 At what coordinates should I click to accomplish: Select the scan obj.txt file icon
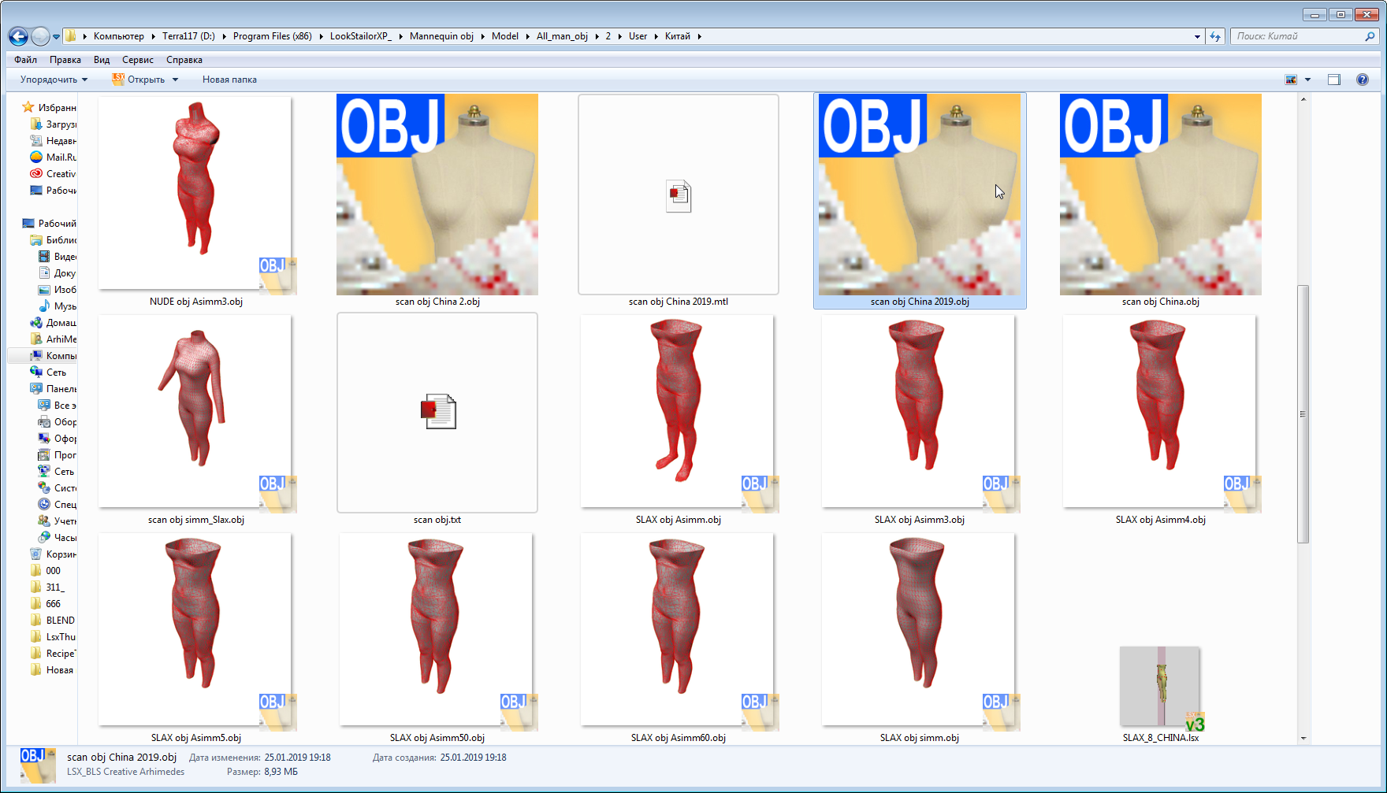click(x=437, y=413)
